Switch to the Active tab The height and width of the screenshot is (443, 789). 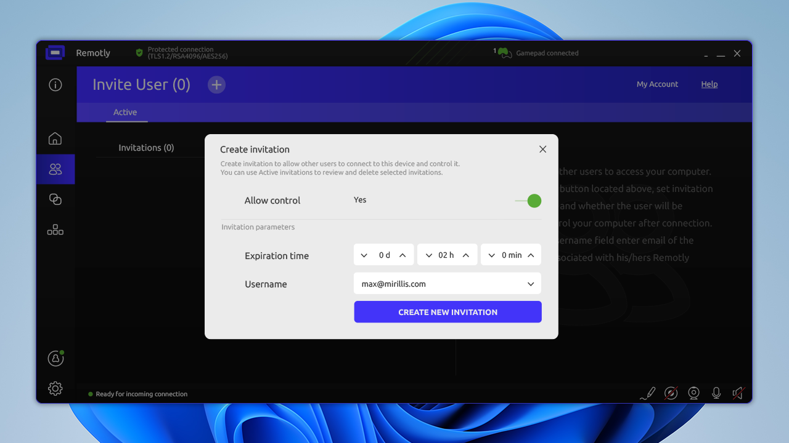coord(125,113)
